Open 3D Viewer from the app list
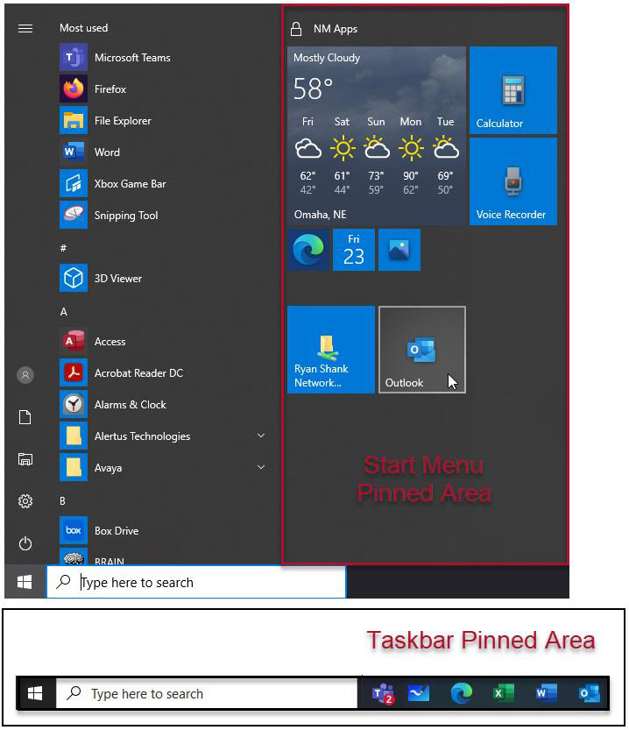The width and height of the screenshot is (629, 730). (162, 279)
